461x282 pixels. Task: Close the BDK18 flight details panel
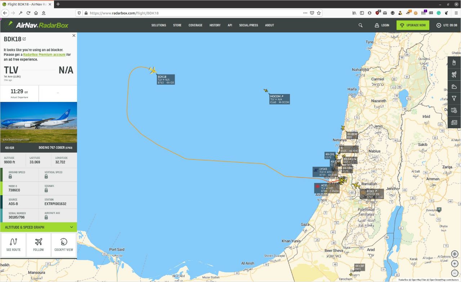74,35
